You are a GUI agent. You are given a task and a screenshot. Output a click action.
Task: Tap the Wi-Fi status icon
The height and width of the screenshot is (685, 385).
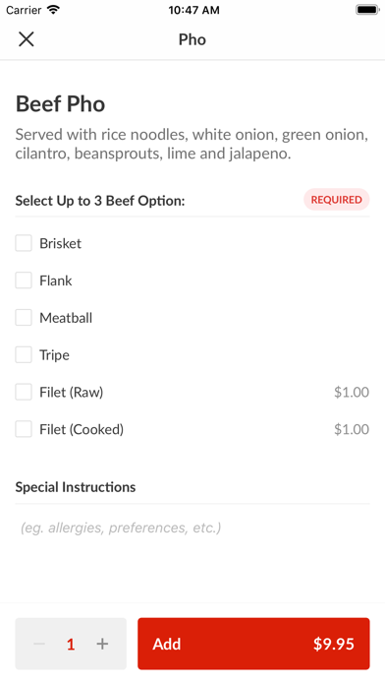[53, 10]
